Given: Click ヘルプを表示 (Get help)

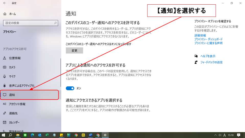Looking at the screenshot, I should (208, 56).
